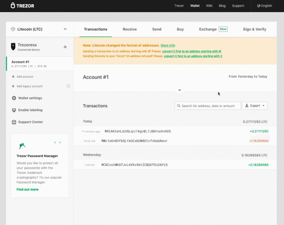Click the Trezor lock logo

13,5
